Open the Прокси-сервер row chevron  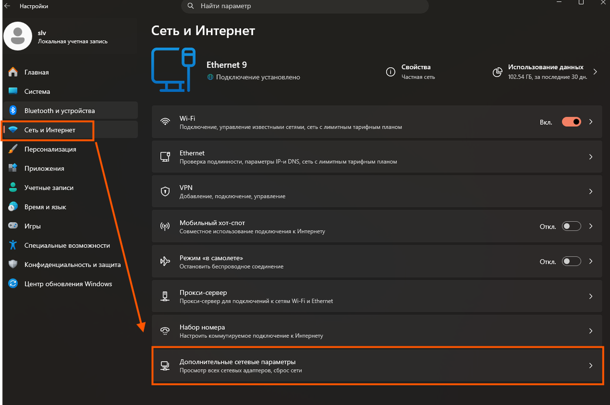591,296
